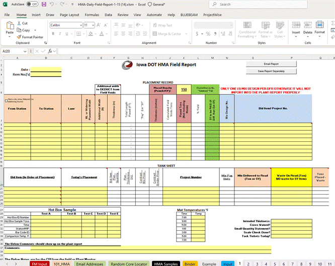Click the Insert cells icon
The width and height of the screenshot is (335, 266).
pyautogui.click(x=296, y=25)
